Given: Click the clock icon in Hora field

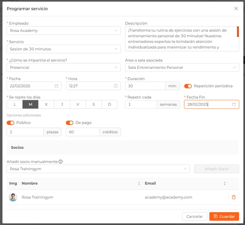Looking at the screenshot, I should click(116, 86).
